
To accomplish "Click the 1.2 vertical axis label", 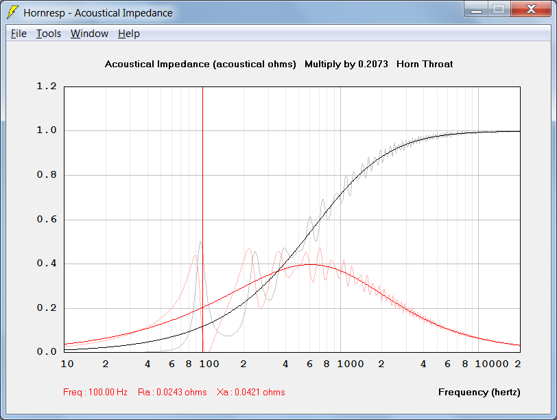I will click(x=47, y=86).
